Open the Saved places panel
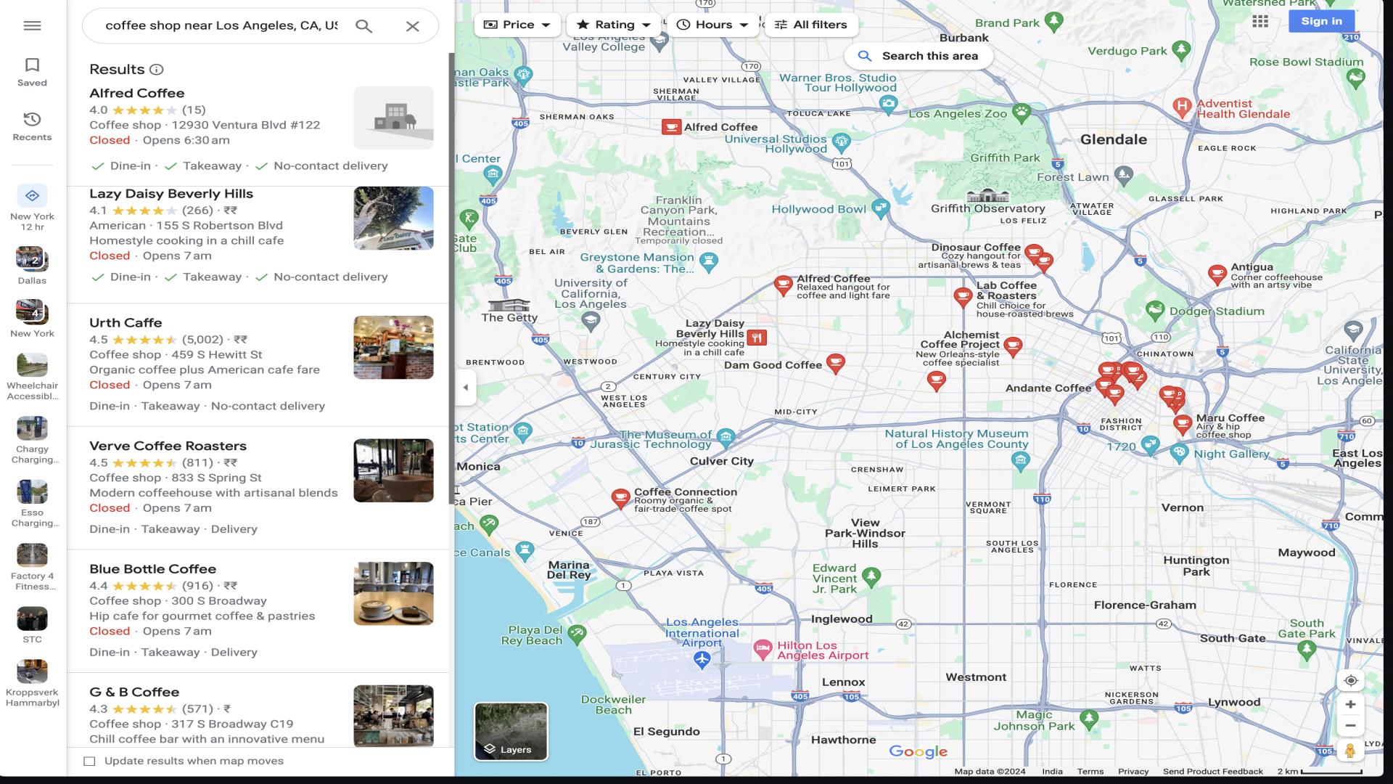The width and height of the screenshot is (1393, 784). click(x=32, y=73)
